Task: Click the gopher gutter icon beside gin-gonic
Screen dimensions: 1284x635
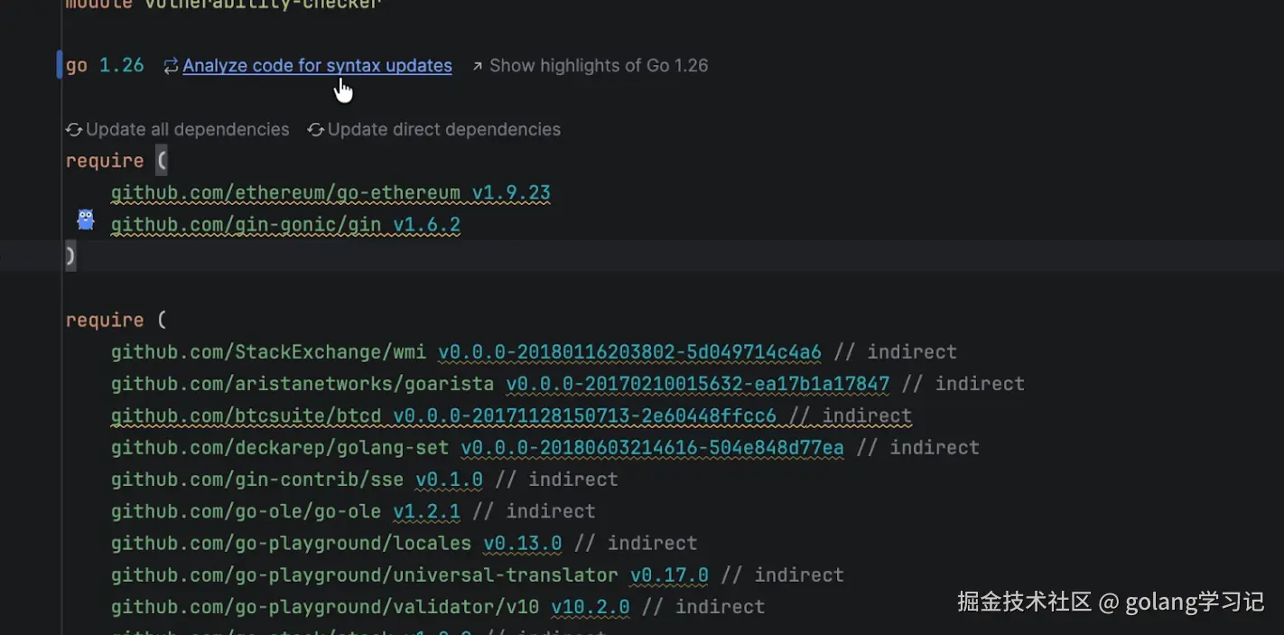Action: click(x=86, y=219)
